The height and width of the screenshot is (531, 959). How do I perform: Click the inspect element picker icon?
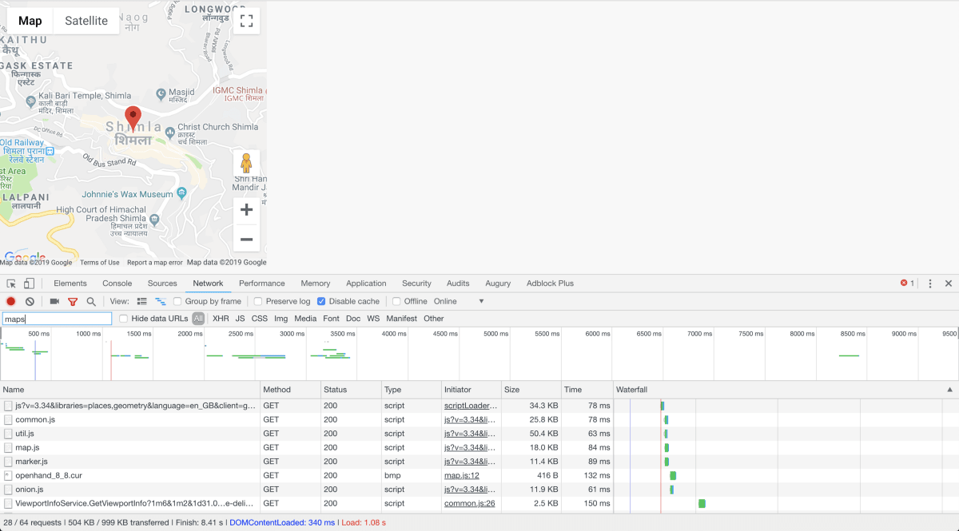[11, 283]
